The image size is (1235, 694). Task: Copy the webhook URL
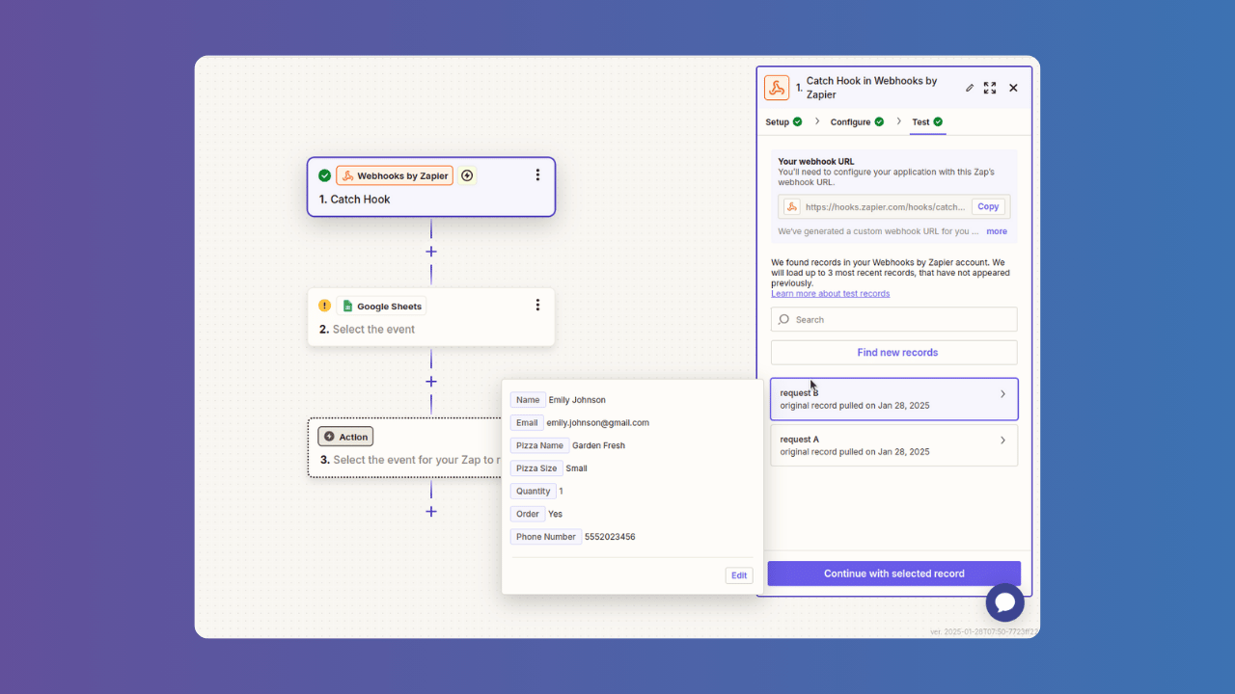click(x=988, y=206)
